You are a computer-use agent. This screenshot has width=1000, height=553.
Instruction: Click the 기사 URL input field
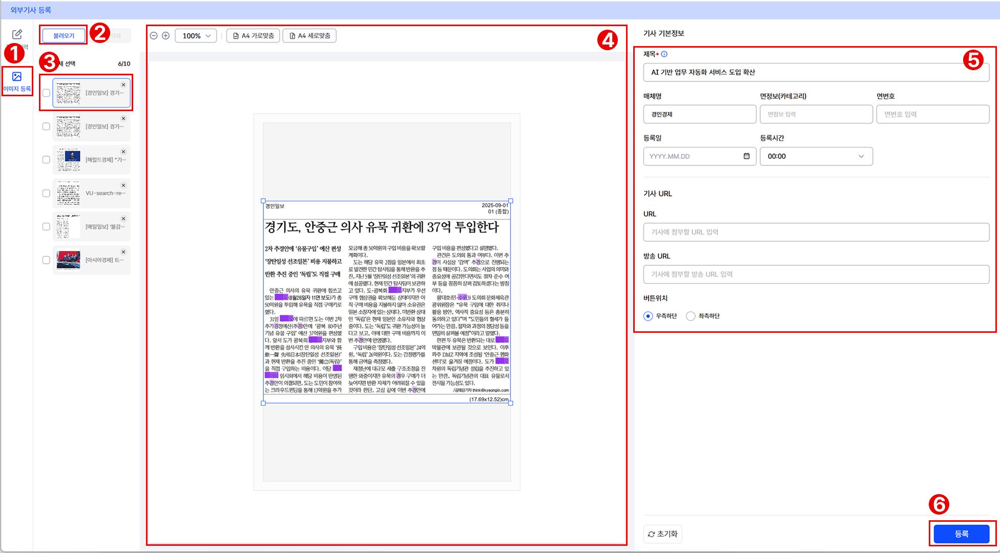[816, 232]
